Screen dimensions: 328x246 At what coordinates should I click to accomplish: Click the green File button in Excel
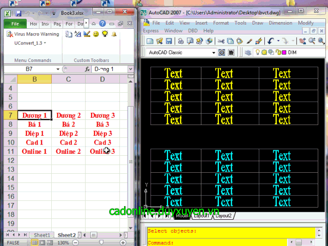pos(15,24)
